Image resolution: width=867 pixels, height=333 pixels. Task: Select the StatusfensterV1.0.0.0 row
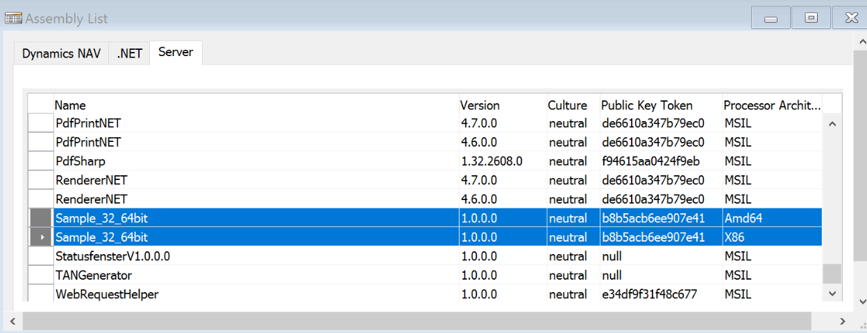425,256
